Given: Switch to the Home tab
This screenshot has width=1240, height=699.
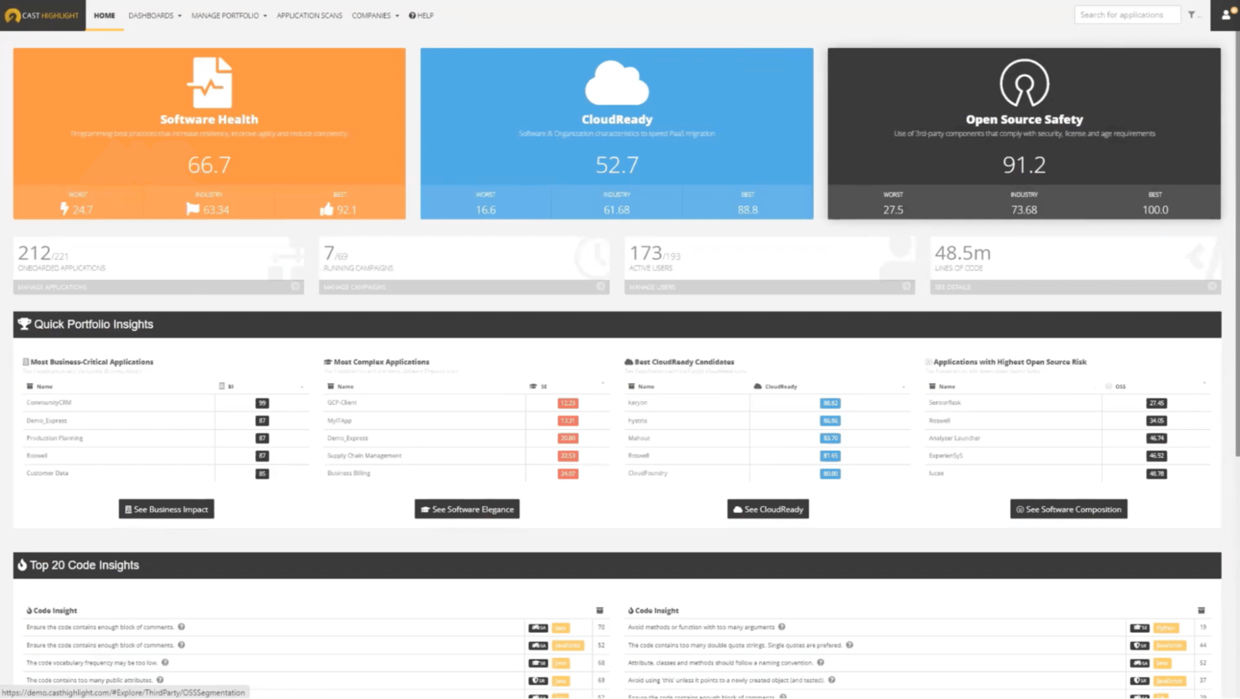Looking at the screenshot, I should [x=104, y=15].
